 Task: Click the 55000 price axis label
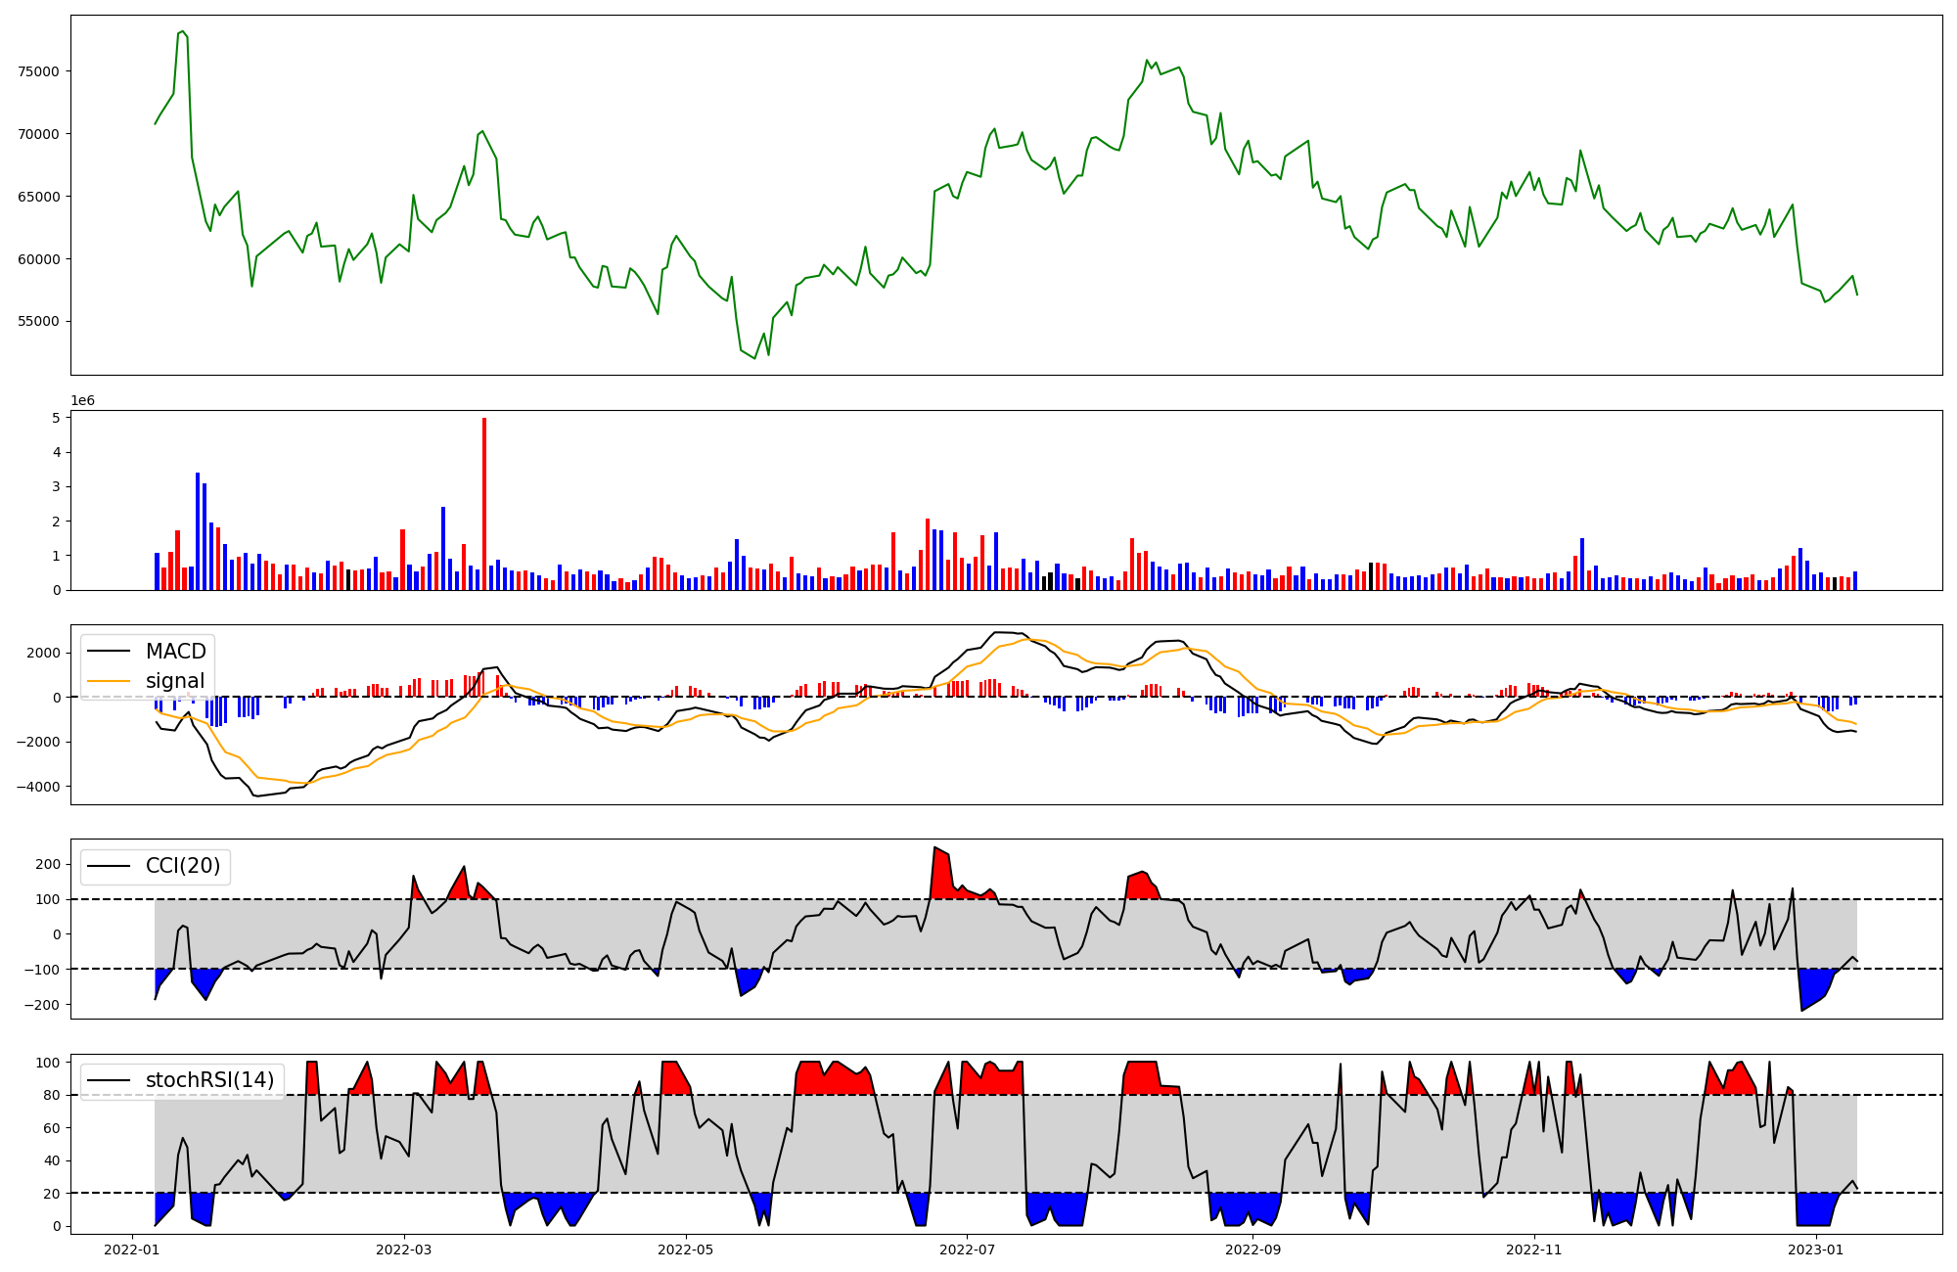click(x=39, y=322)
